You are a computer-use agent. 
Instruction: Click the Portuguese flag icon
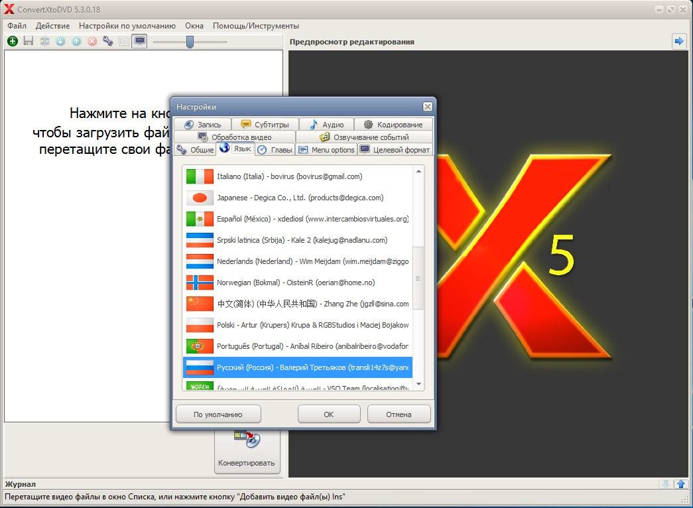[200, 346]
